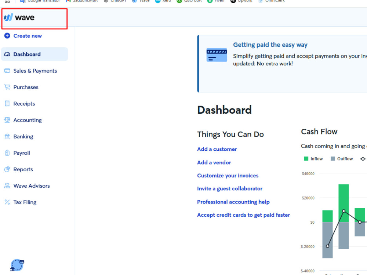Click the Dashboard page title
Screen dimensions: 367x275
click(x=224, y=110)
